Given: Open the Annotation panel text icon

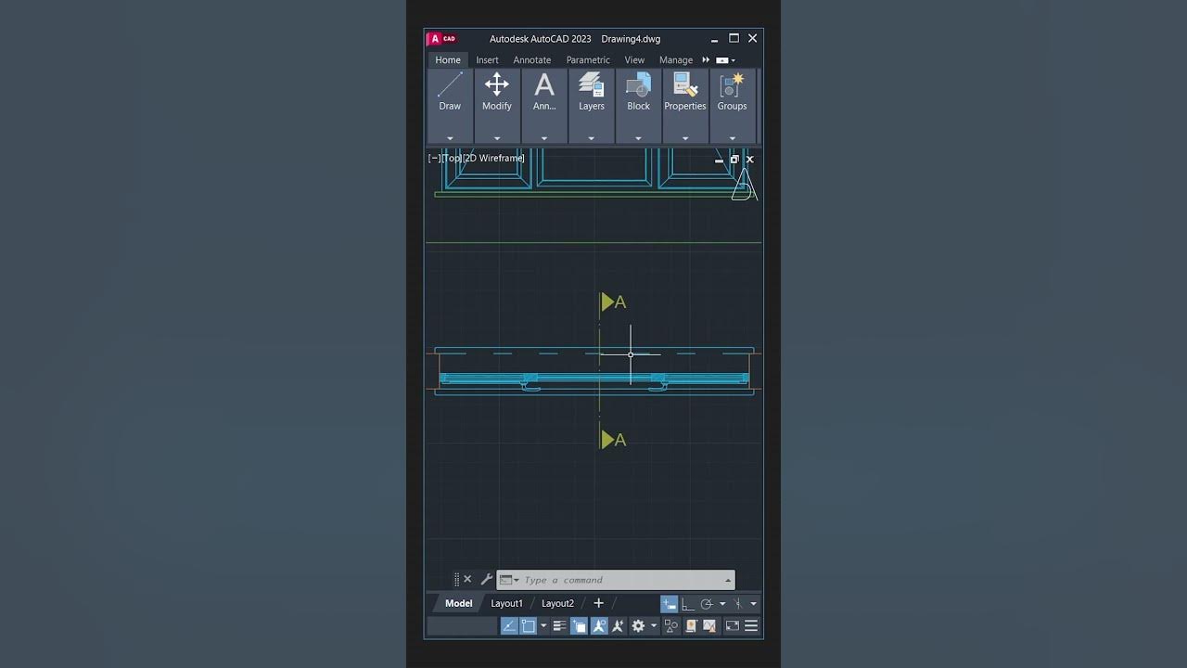Looking at the screenshot, I should (544, 85).
